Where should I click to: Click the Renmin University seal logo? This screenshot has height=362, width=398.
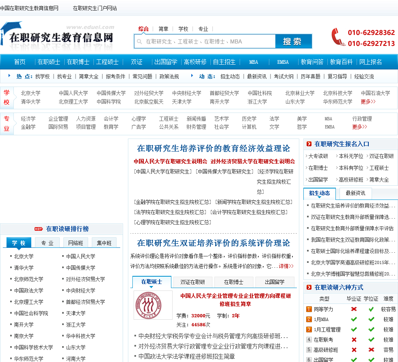149,306
